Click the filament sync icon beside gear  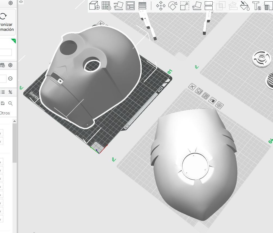tap(2, 65)
